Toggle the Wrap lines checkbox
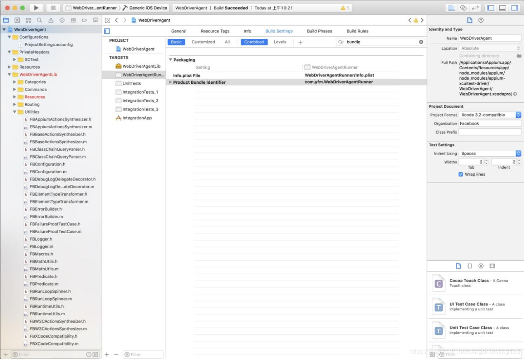Viewport: 524px width, 359px height. coord(461,174)
